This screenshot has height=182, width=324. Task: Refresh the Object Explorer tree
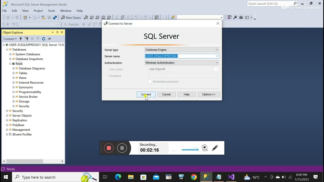point(44,39)
